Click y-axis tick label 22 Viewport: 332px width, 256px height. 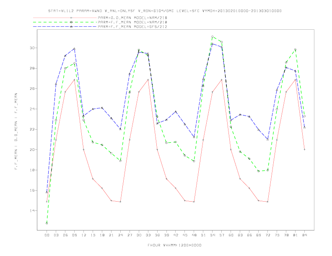[32, 129]
